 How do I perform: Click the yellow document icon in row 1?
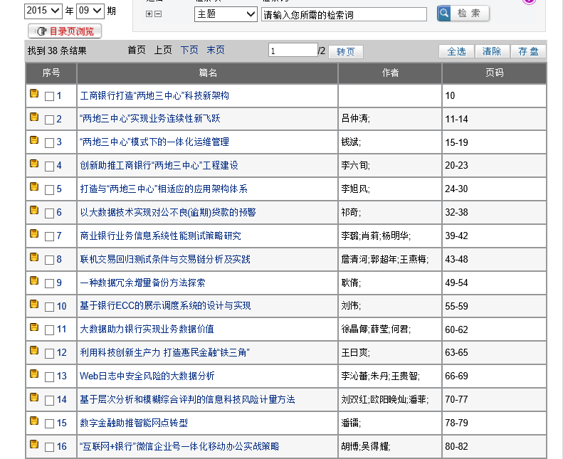34,93
